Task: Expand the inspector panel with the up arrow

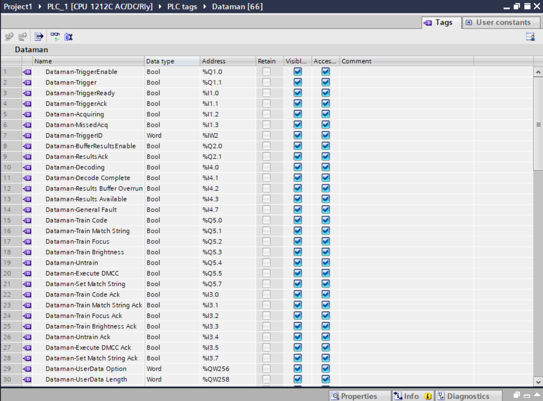Action: (535, 396)
